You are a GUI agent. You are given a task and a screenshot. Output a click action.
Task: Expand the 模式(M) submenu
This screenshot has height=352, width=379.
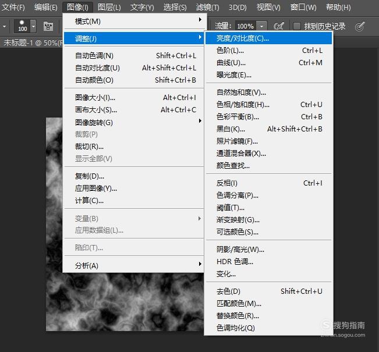pyautogui.click(x=134, y=22)
